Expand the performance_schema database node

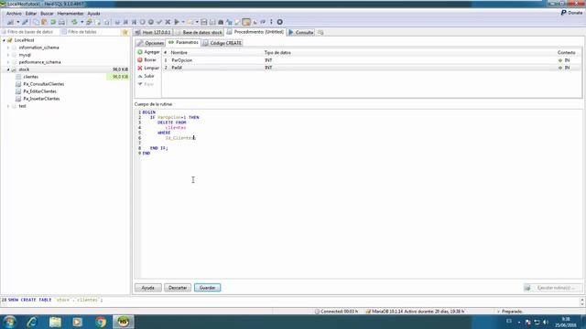point(8,62)
